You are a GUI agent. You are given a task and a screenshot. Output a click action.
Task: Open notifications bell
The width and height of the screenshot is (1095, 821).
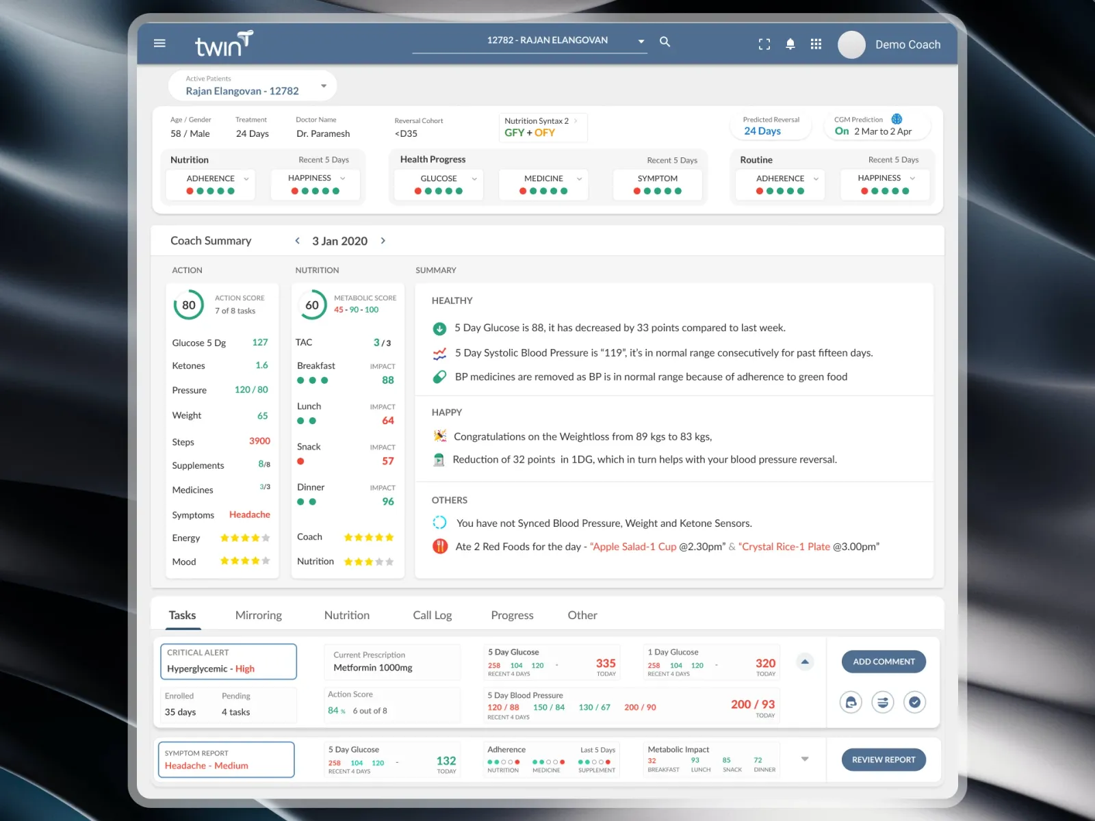click(x=790, y=44)
